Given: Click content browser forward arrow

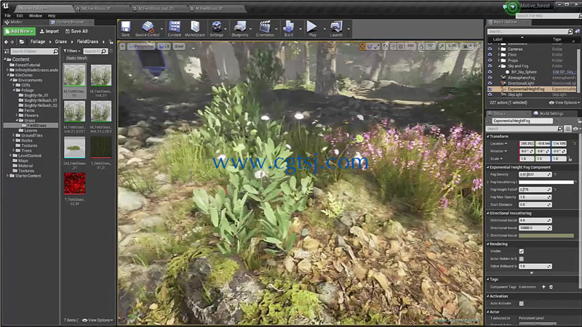Looking at the screenshot, I should pyautogui.click(x=12, y=42).
